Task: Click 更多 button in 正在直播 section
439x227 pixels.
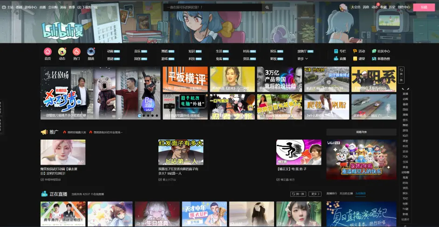Action: (x=316, y=194)
